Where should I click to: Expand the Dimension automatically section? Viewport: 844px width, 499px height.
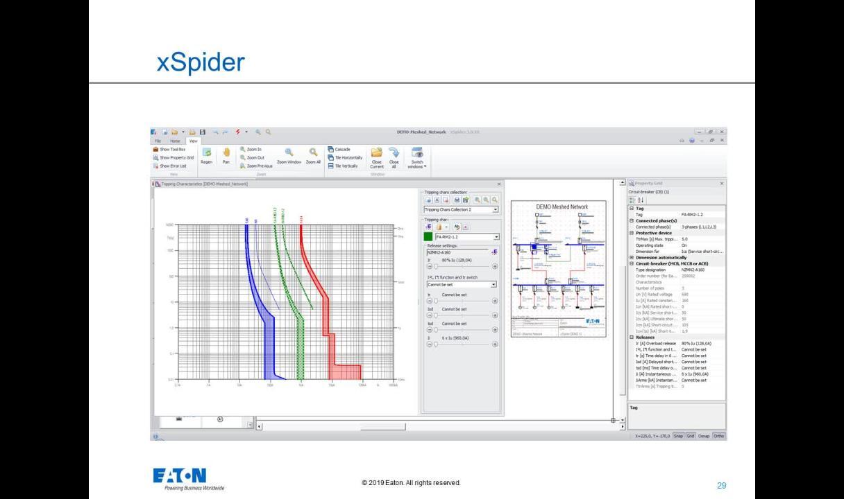point(631,257)
